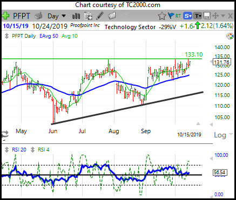
Task: Open the gray T dropdown button
Action: click(198, 16)
